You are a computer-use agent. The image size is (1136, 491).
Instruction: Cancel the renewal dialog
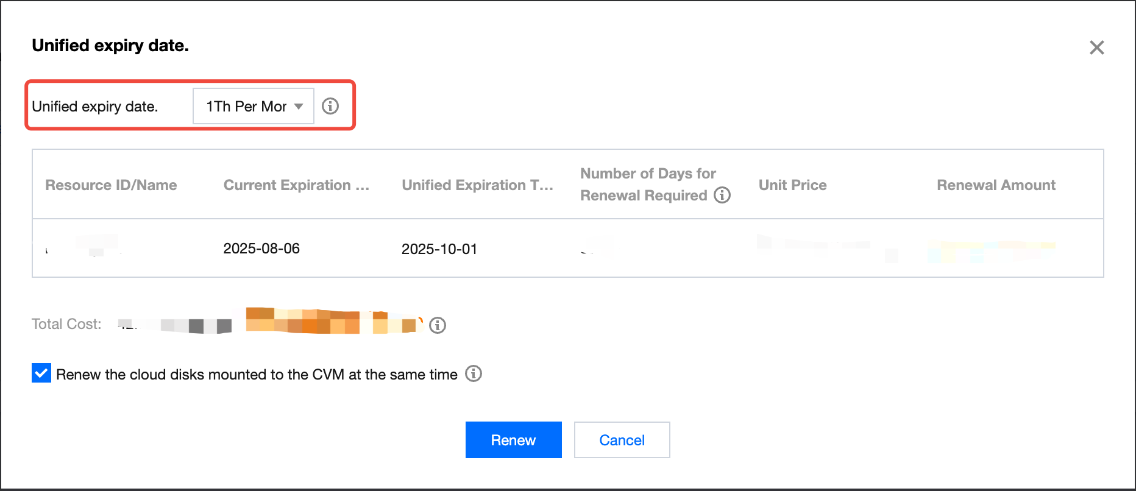(622, 440)
